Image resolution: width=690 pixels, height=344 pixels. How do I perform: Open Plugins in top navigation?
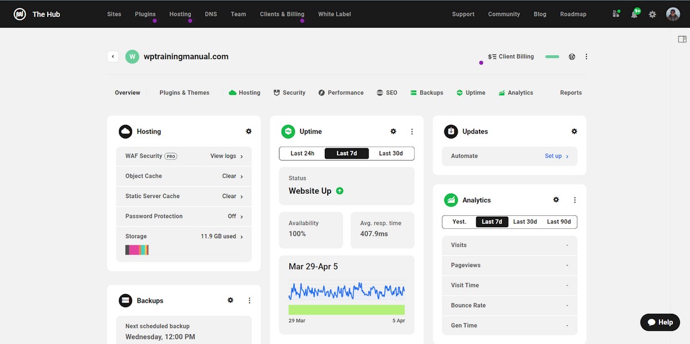point(145,14)
